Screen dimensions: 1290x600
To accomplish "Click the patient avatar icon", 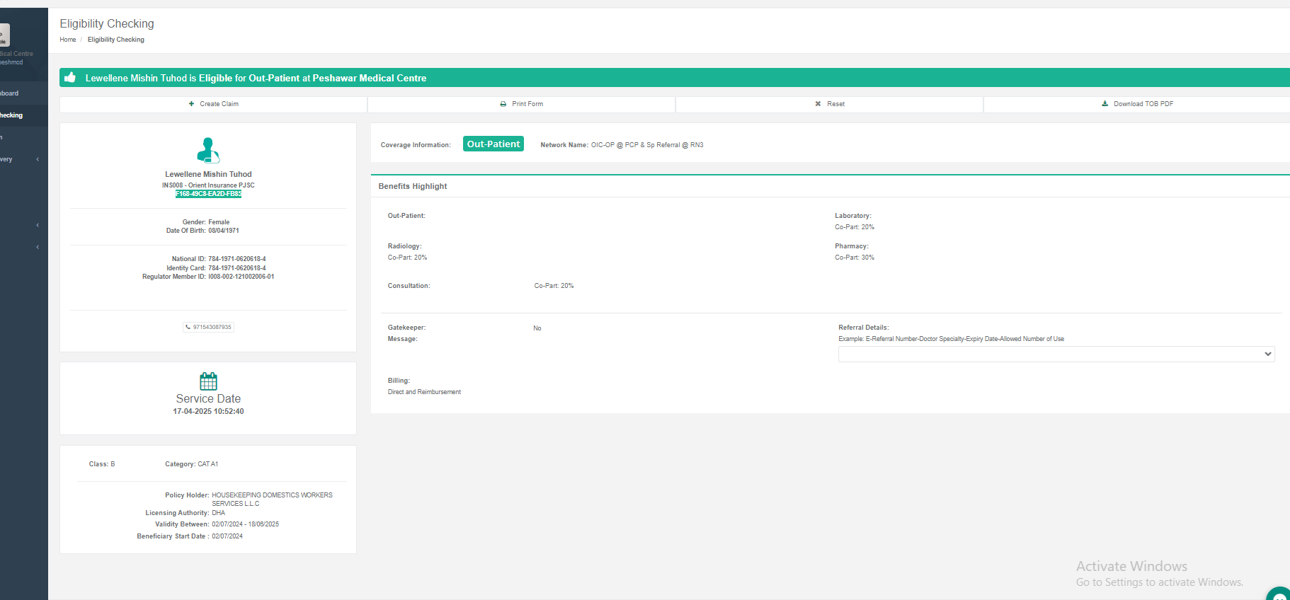I will tap(208, 150).
